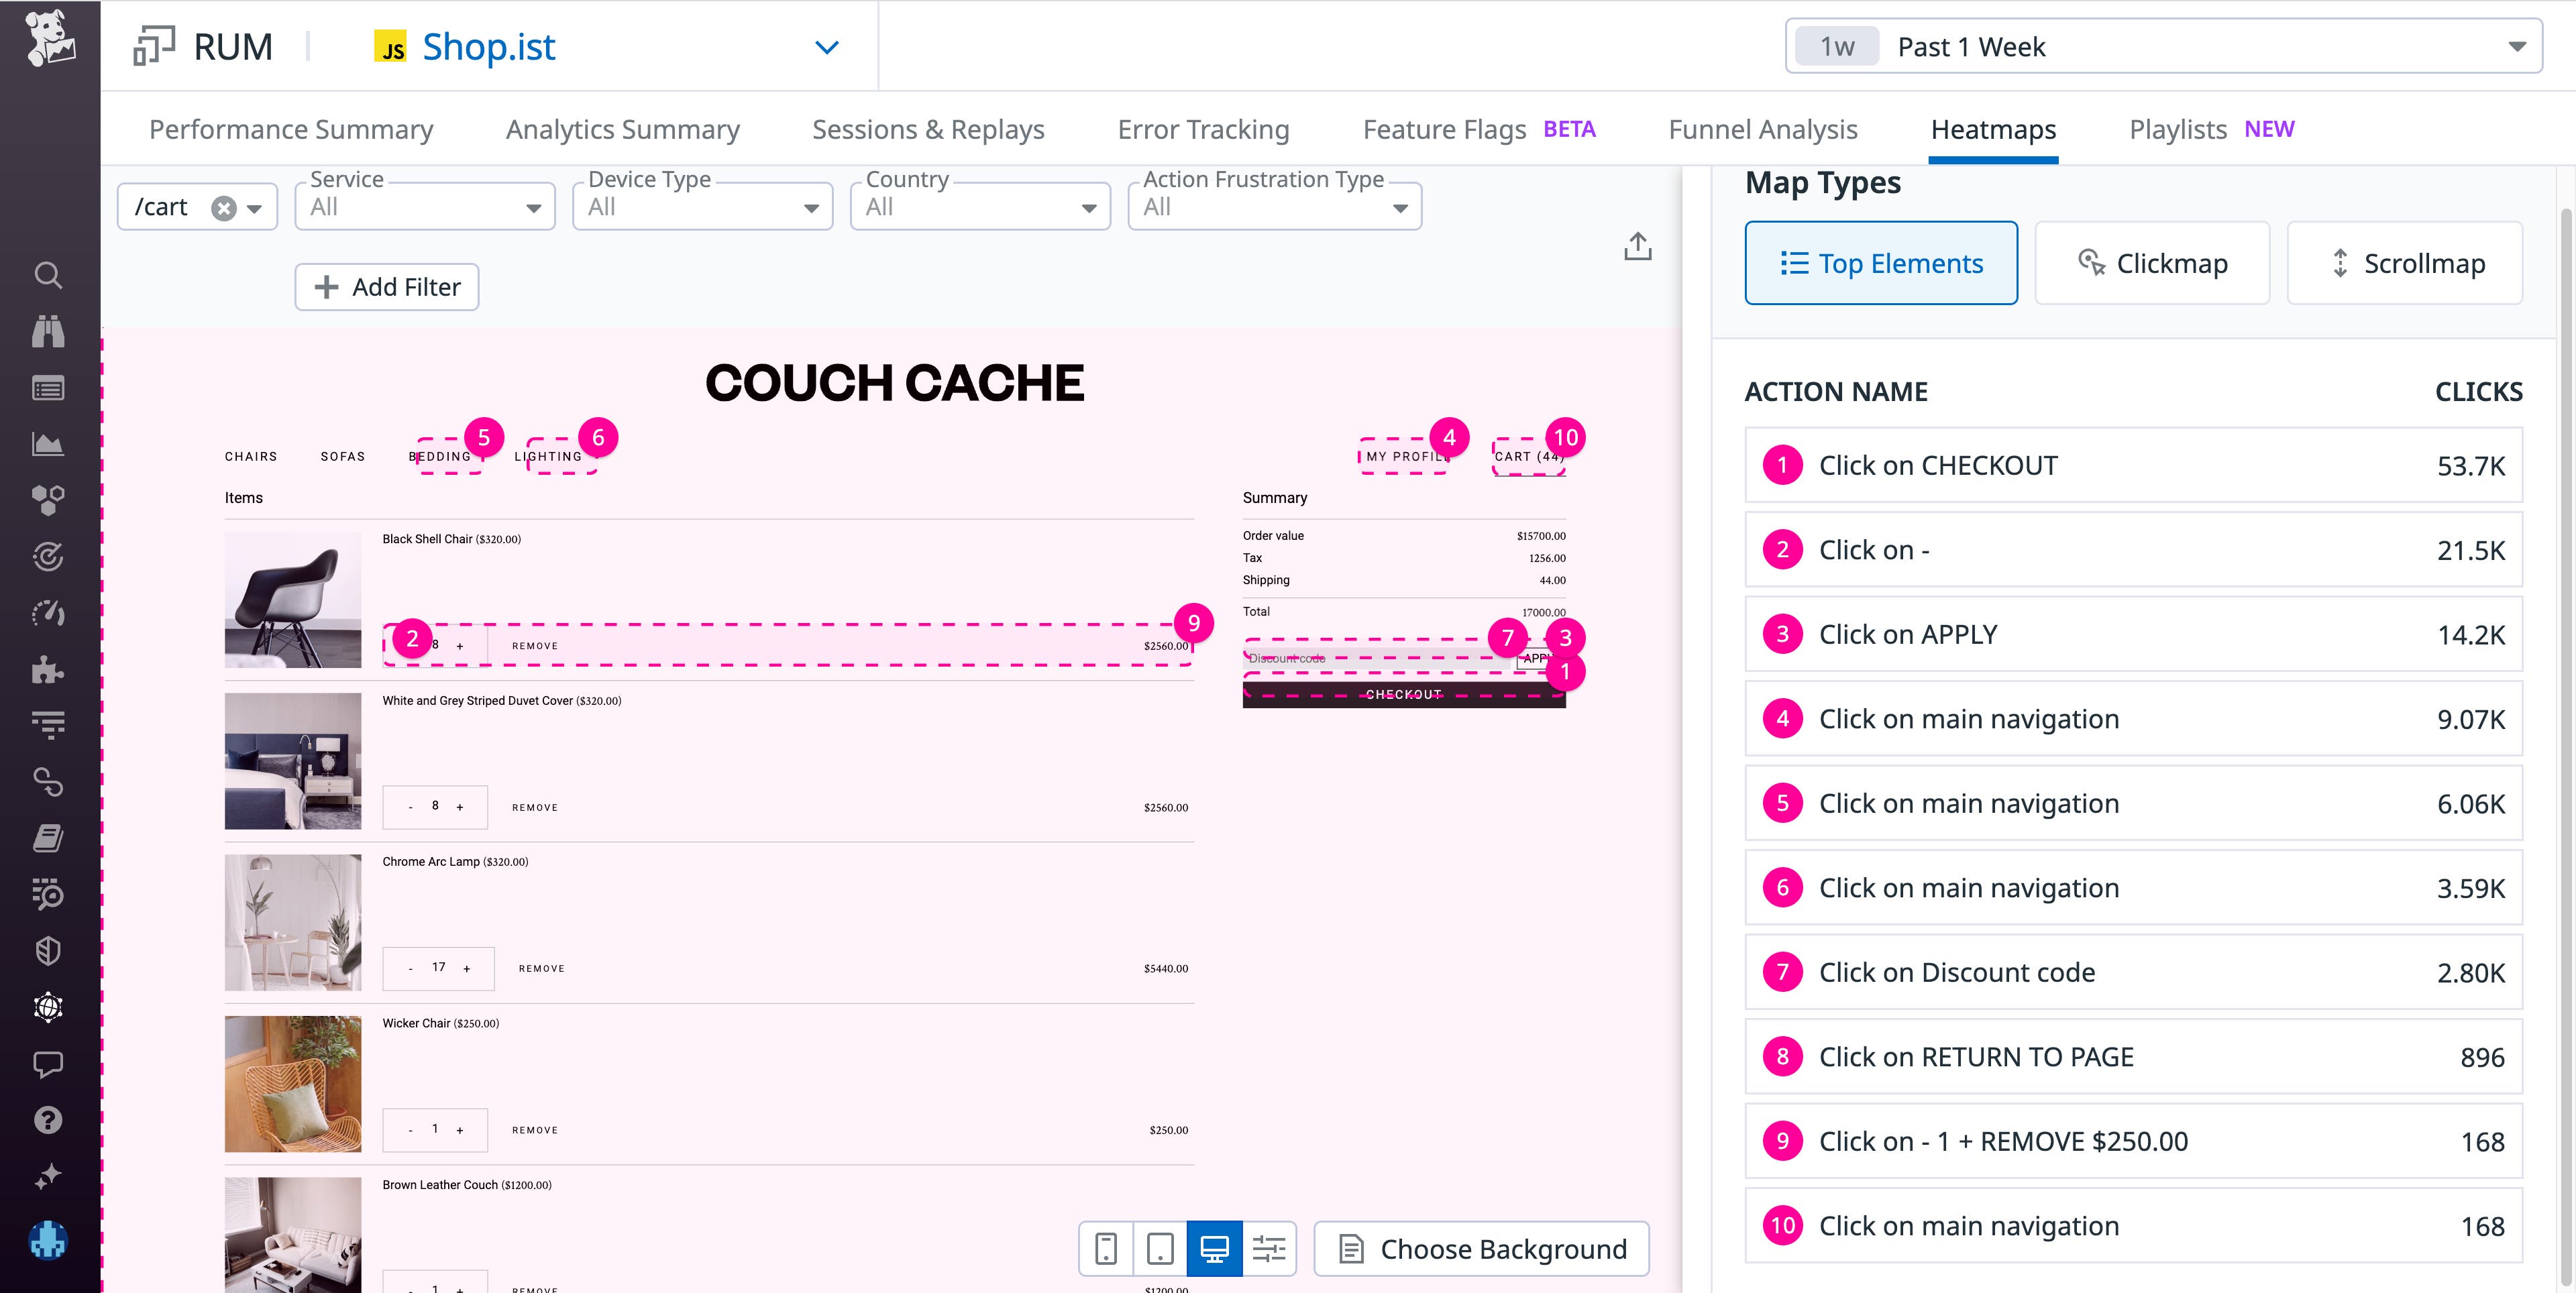Click the Add Filter button
The image size is (2576, 1293).
[x=386, y=287]
